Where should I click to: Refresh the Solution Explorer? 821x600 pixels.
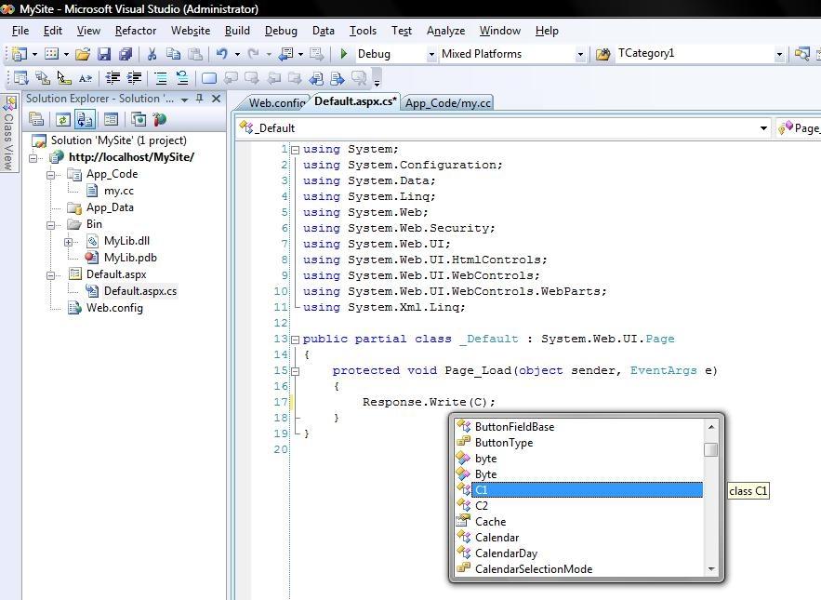[63, 119]
